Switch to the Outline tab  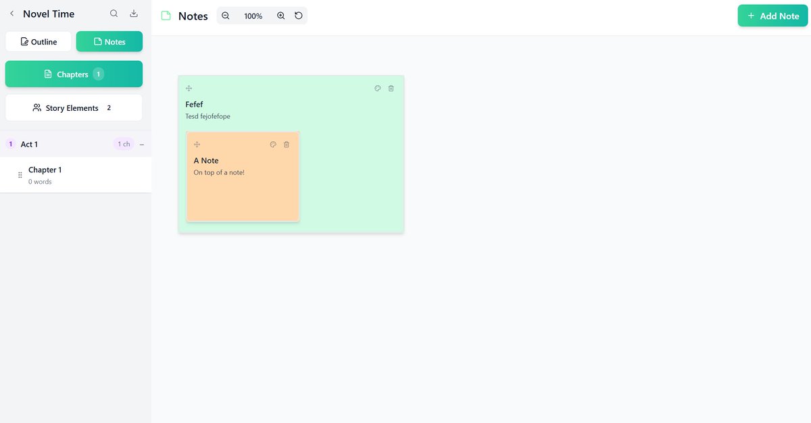tap(39, 42)
